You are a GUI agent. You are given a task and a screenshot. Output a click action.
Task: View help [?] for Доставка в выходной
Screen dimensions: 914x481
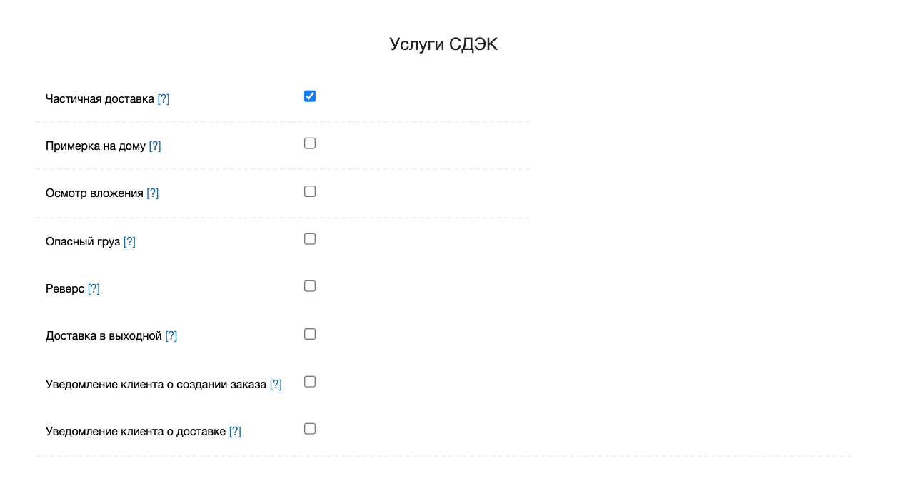pyautogui.click(x=171, y=336)
